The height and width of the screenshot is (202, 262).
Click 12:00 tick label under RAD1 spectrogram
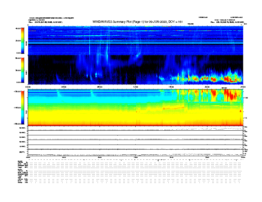coord(136,87)
